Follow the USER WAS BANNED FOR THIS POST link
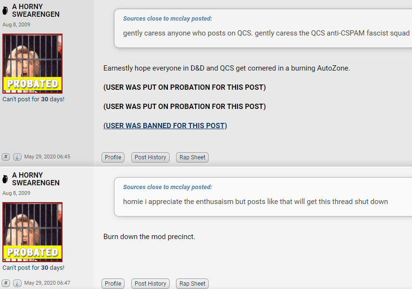Screen dimensions: 412x289 tap(165, 126)
